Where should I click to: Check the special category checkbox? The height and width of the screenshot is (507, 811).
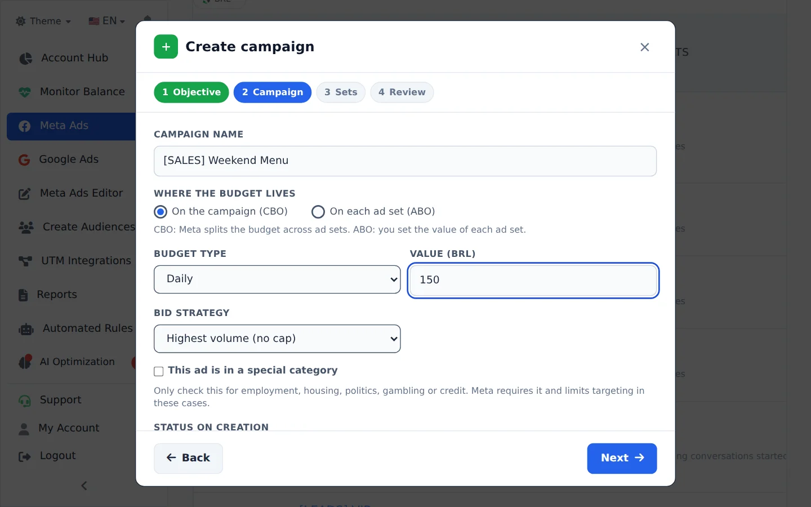pyautogui.click(x=159, y=371)
